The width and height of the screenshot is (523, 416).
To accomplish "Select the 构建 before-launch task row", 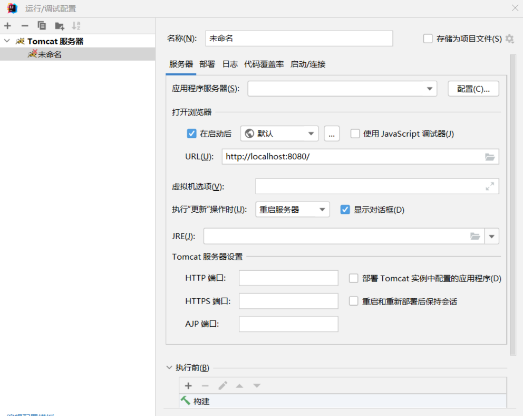I will click(343, 401).
